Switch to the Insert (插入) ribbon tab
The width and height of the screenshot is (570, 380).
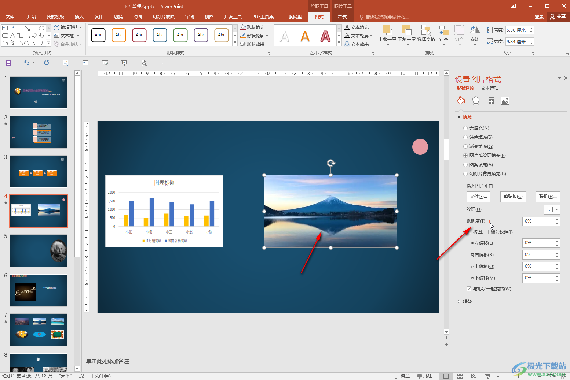pyautogui.click(x=79, y=17)
